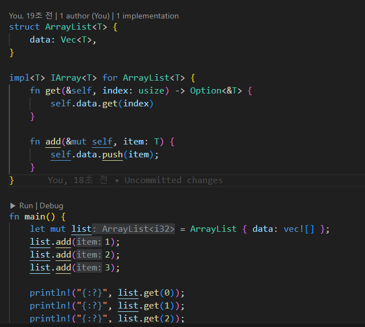
Task: Click the Run play triangle icon above main
Action: point(13,205)
